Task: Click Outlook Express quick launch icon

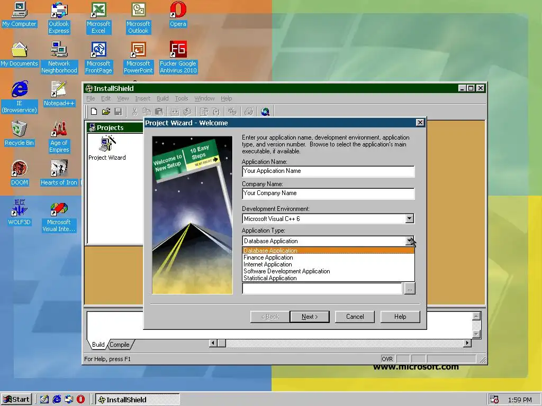Action: [x=69, y=400]
